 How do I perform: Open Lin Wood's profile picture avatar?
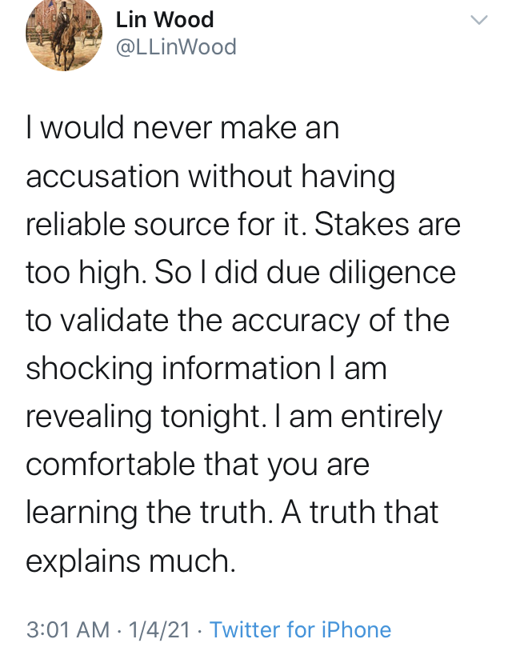point(64,34)
